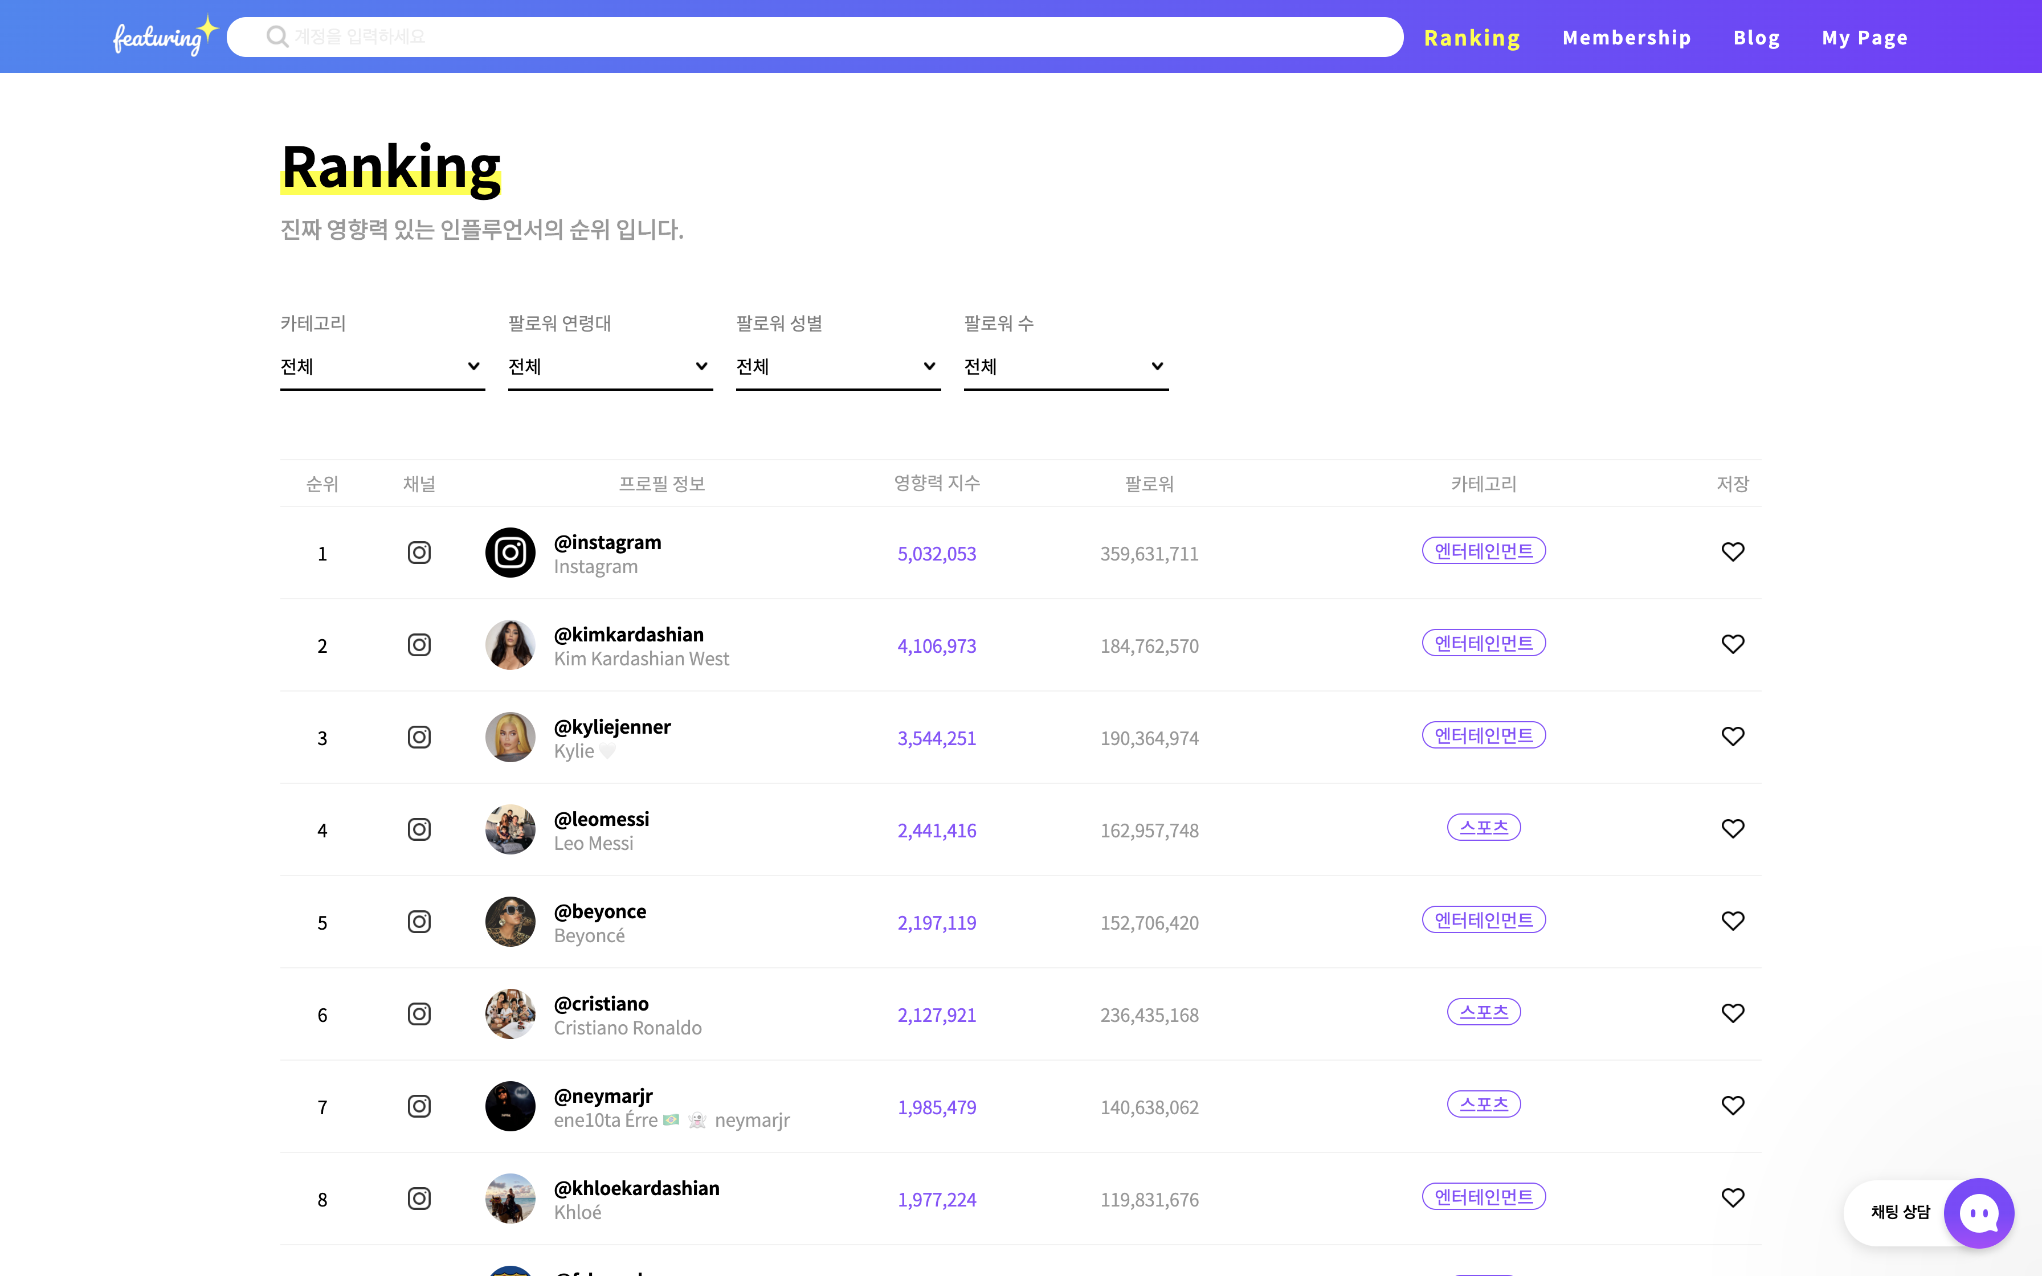Screen dimensions: 2042x1276
Task: Click influence score 5,032,053
Action: pos(937,554)
